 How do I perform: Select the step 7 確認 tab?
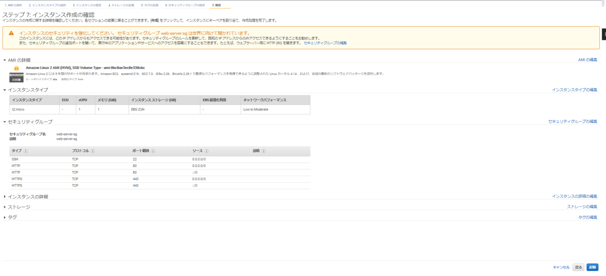tap(217, 5)
